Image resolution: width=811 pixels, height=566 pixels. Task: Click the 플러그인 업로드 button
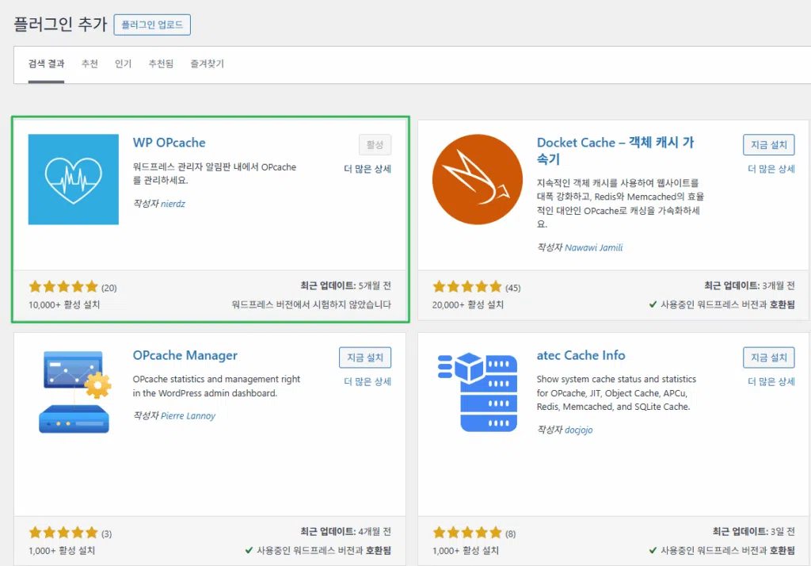click(x=152, y=25)
